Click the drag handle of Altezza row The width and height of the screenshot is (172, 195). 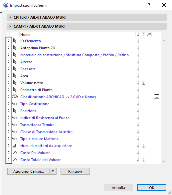[9, 62]
